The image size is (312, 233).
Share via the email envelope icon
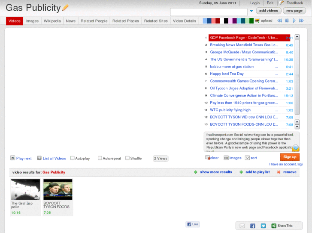point(242,226)
